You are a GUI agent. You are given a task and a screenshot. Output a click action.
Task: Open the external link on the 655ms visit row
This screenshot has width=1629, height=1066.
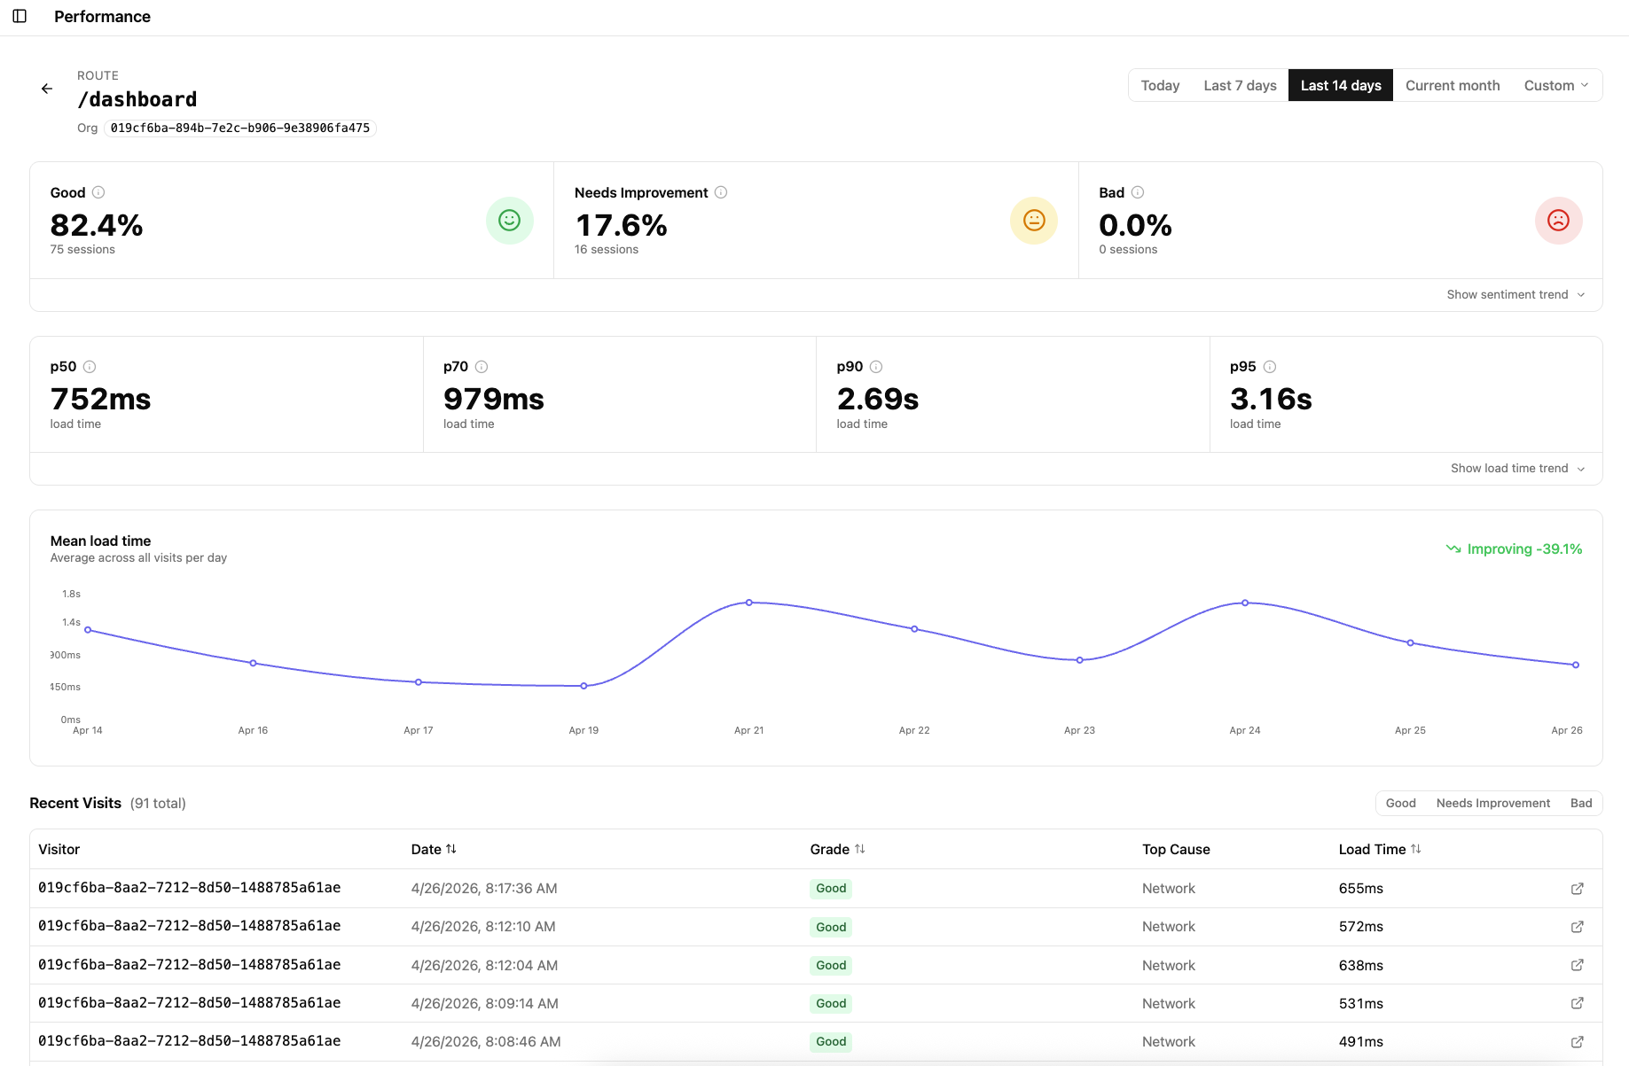[1577, 888]
